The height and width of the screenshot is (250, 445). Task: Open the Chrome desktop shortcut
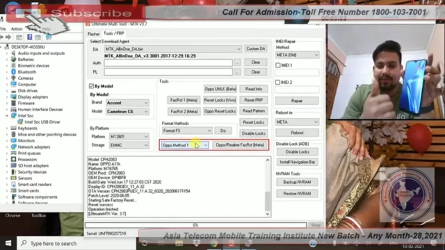click(13, 216)
